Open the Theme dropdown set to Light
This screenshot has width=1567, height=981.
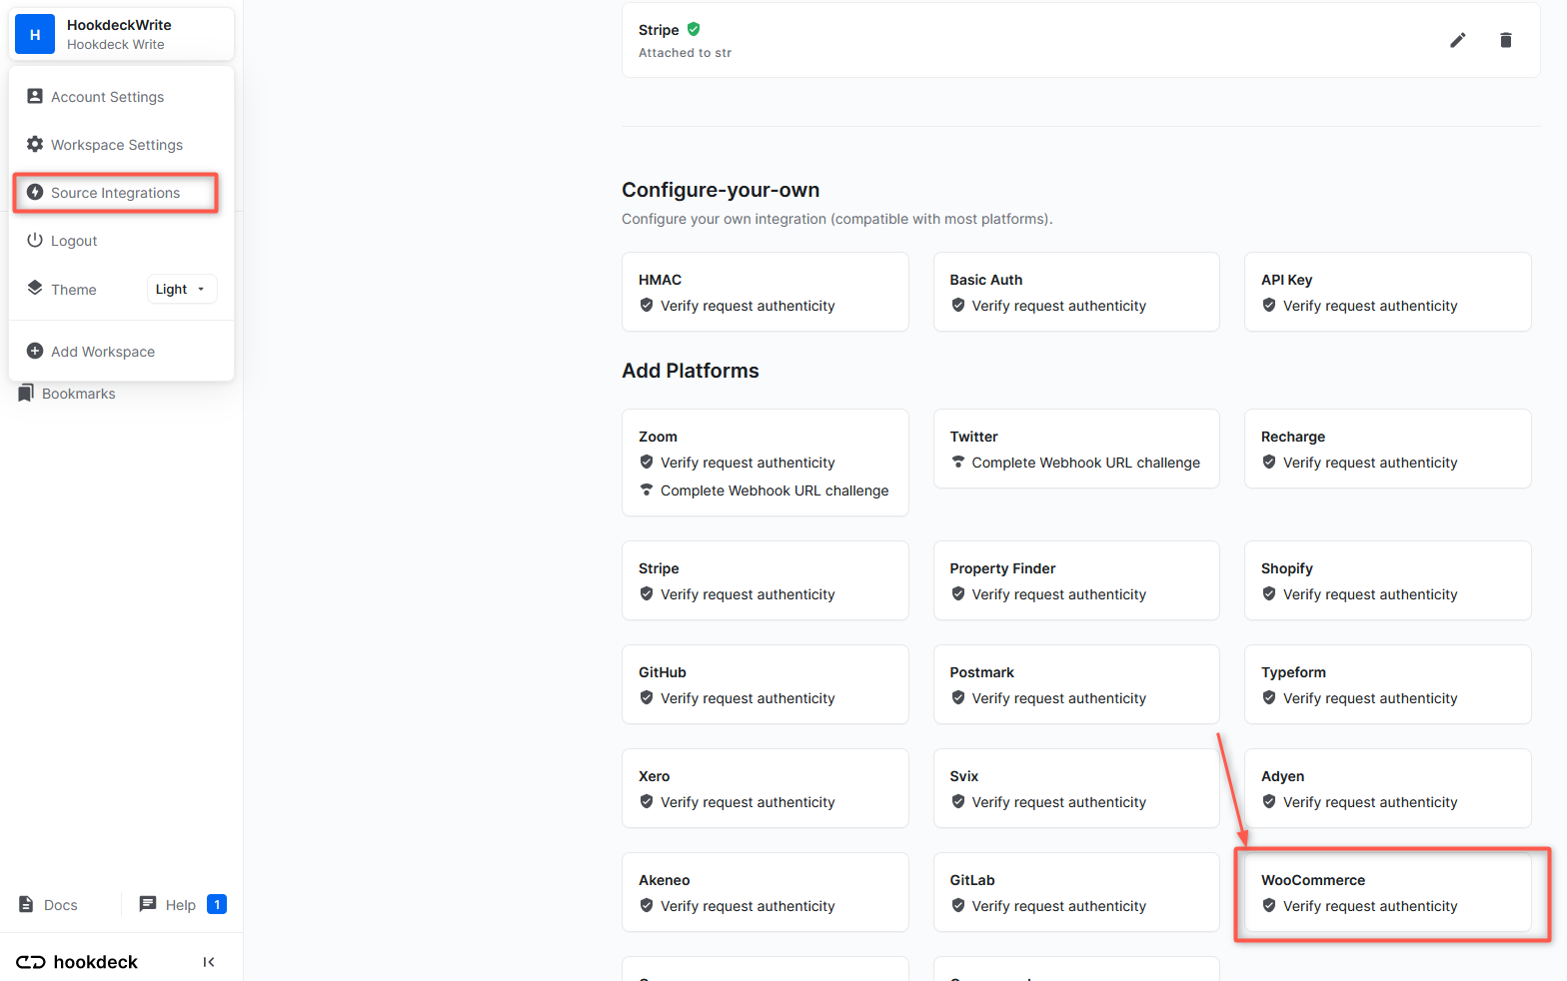(x=182, y=289)
